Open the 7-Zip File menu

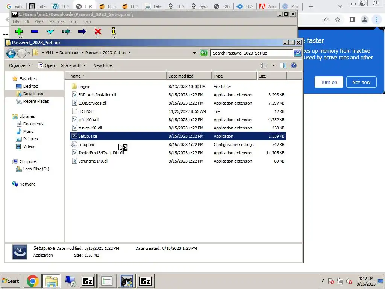point(16,21)
